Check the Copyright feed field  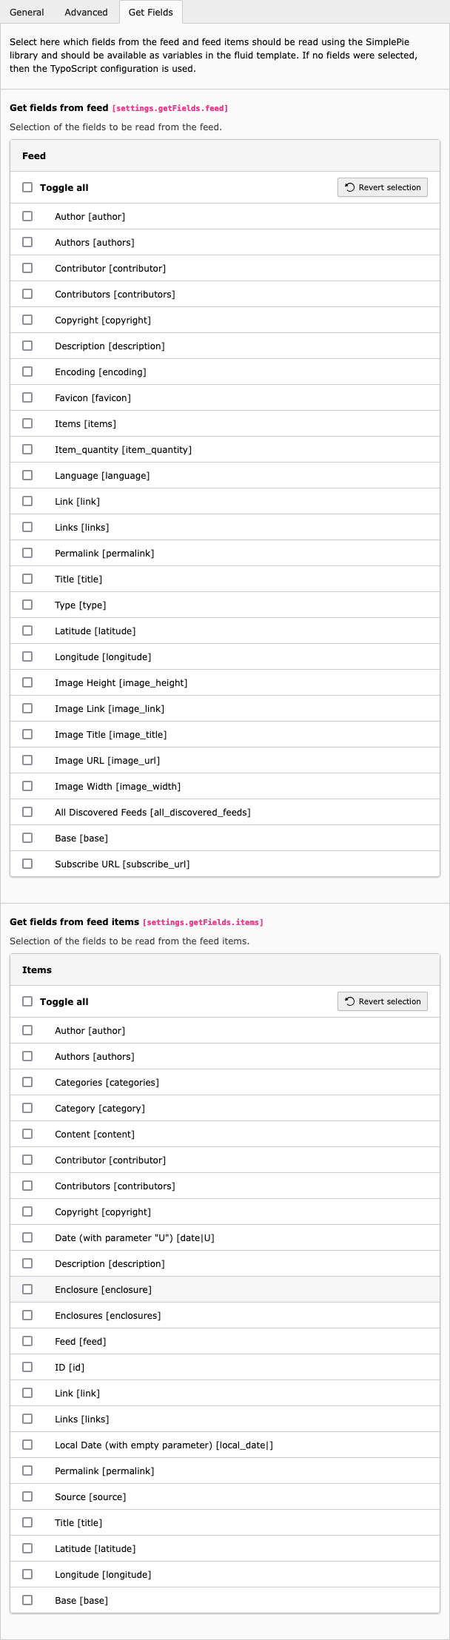tap(28, 319)
